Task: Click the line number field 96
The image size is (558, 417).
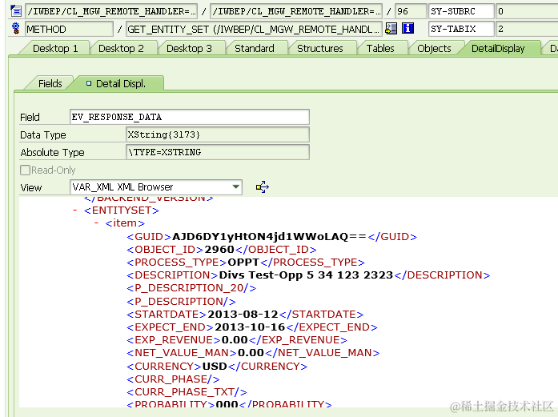Action: click(411, 11)
